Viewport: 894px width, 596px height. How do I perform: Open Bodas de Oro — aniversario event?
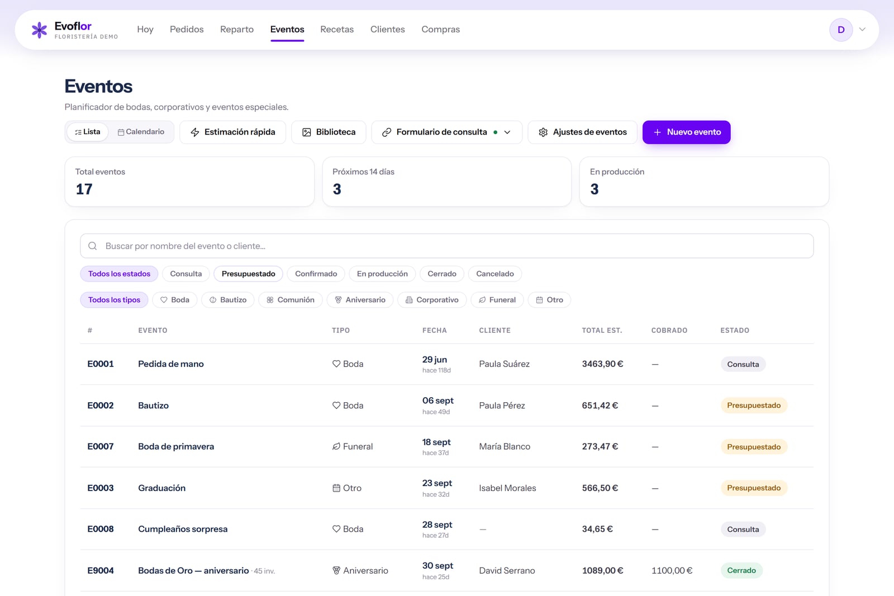coord(193,570)
